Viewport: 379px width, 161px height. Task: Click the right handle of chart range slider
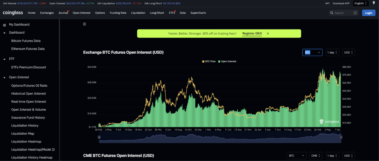pos(341,137)
